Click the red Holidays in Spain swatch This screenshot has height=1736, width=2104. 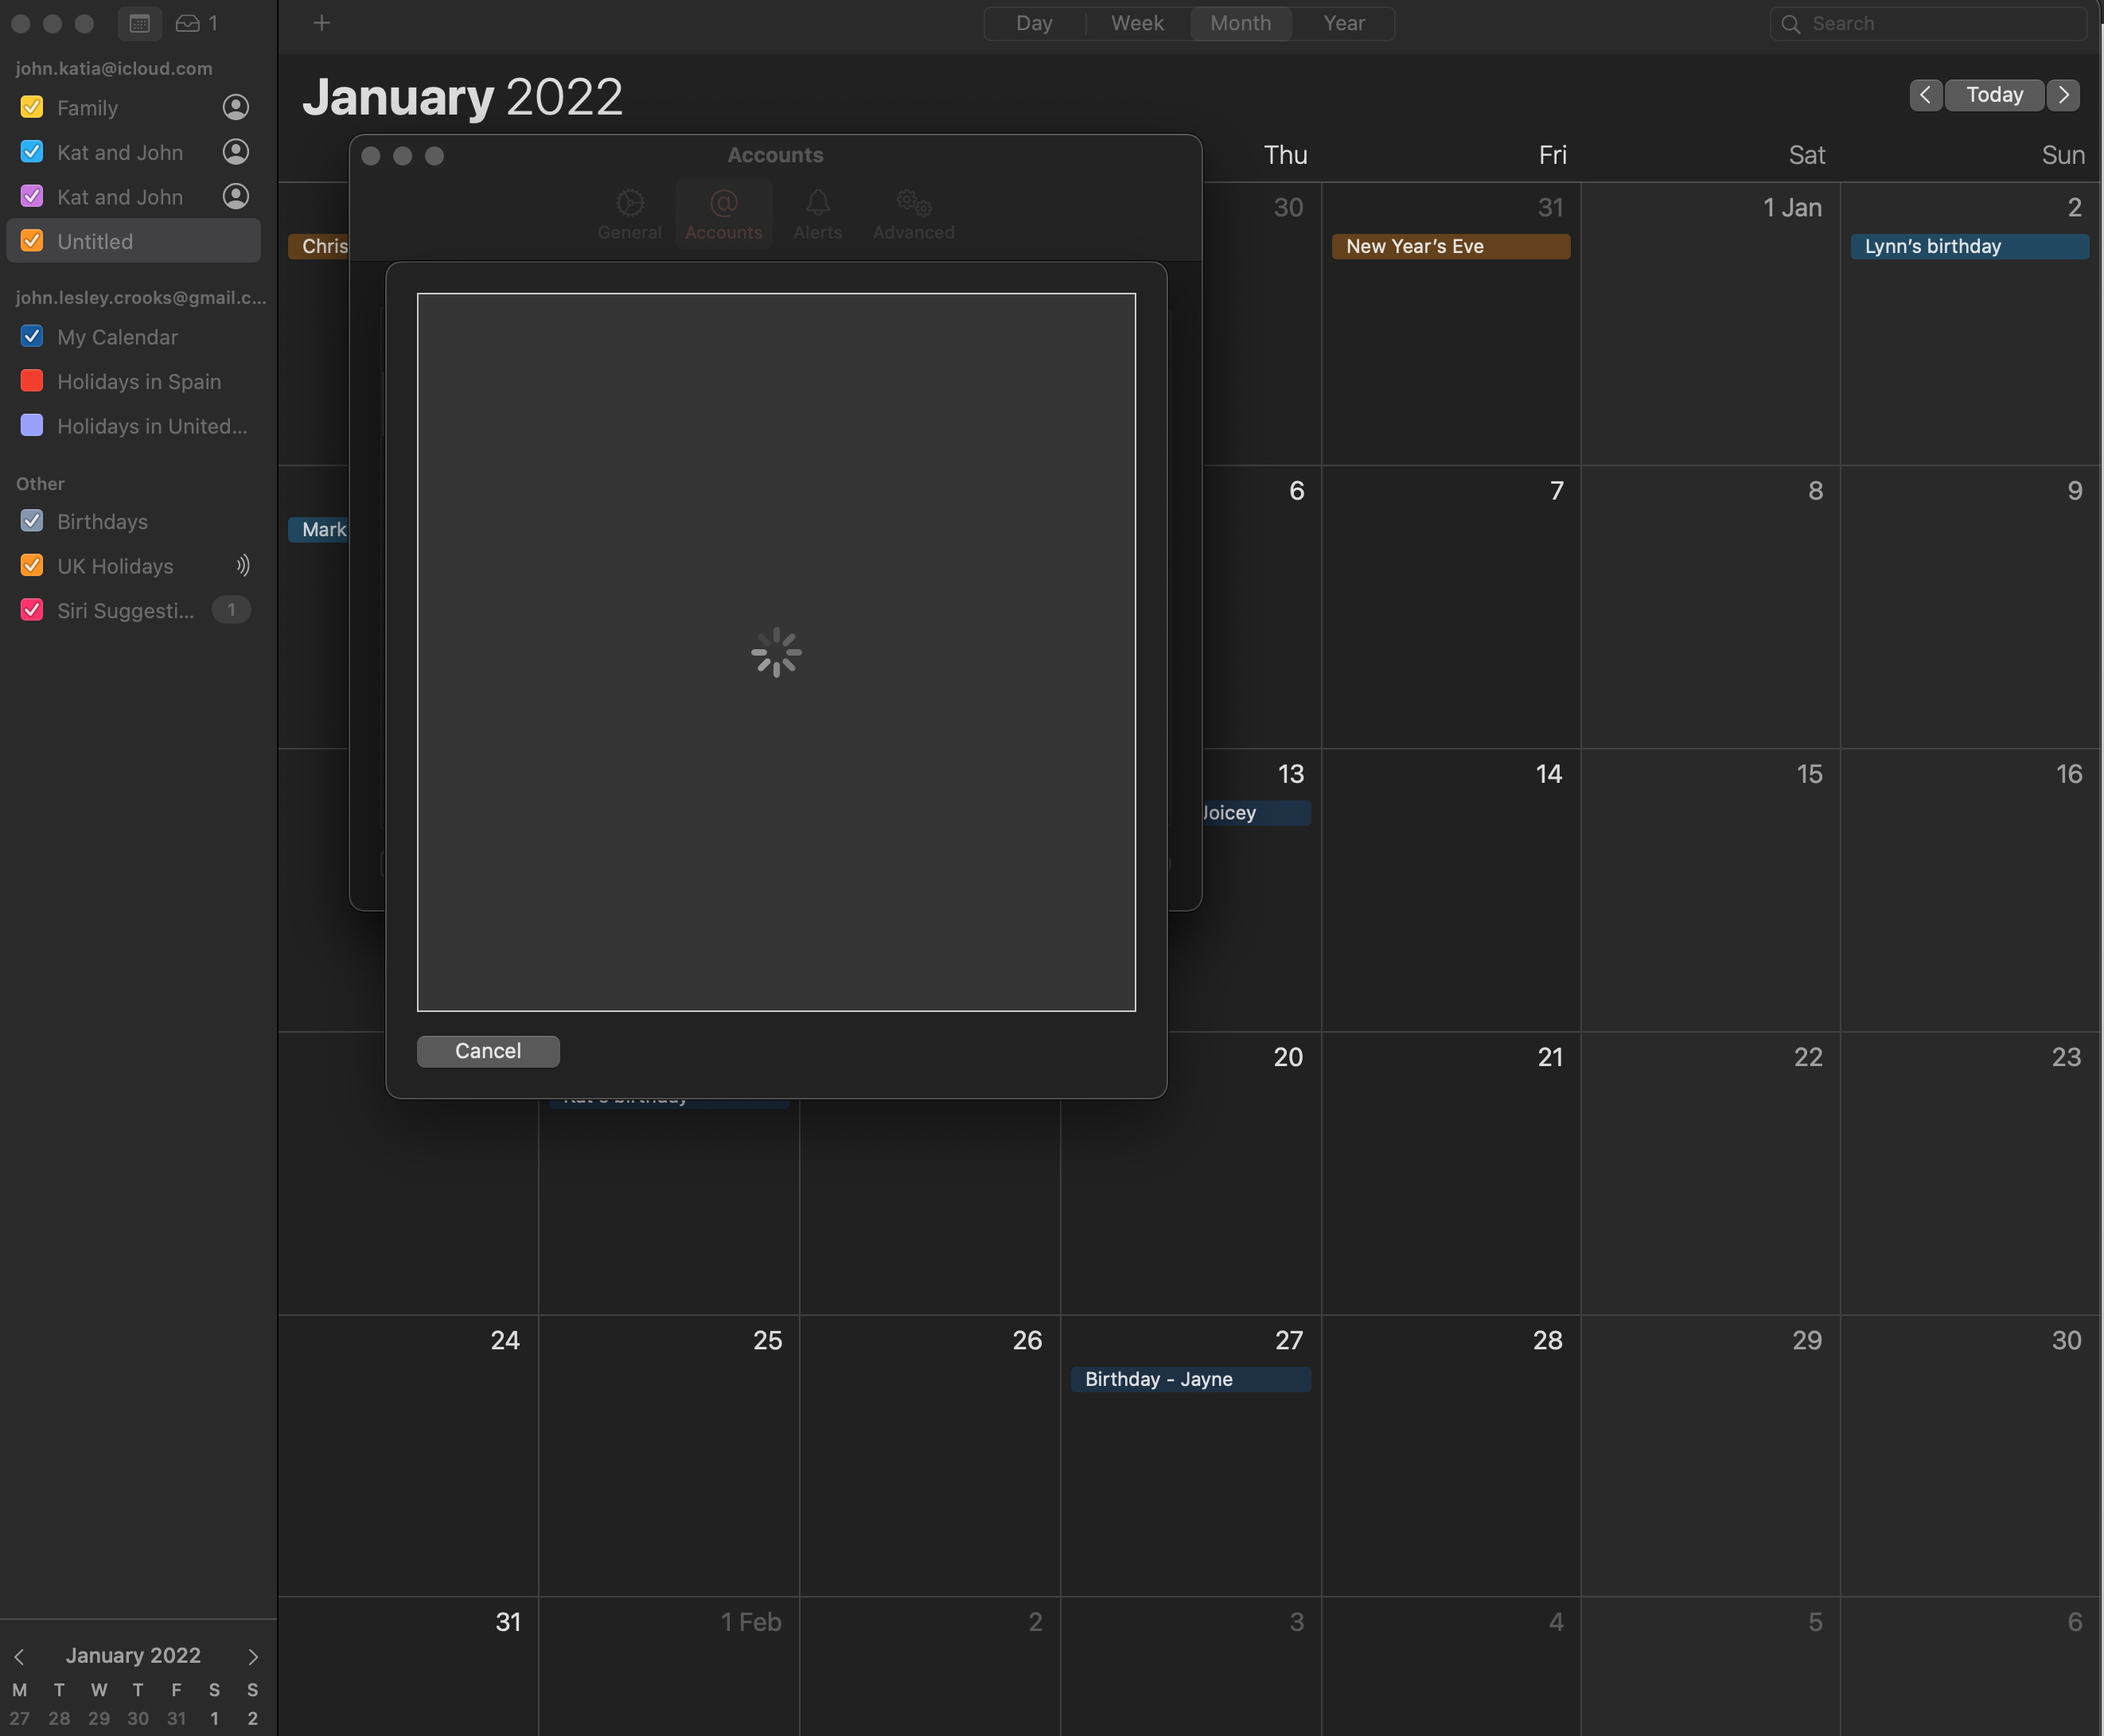click(x=32, y=381)
